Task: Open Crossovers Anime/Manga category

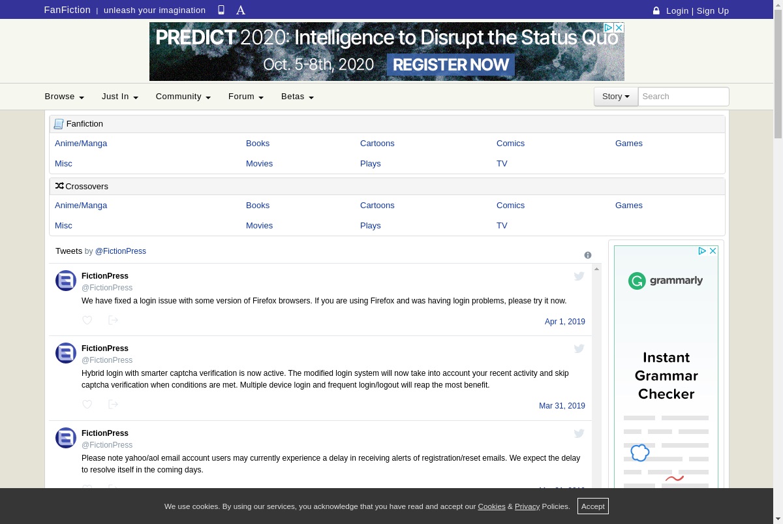Action: click(x=81, y=206)
